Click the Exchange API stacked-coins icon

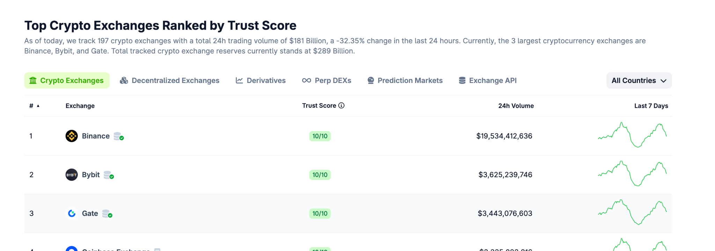(462, 80)
